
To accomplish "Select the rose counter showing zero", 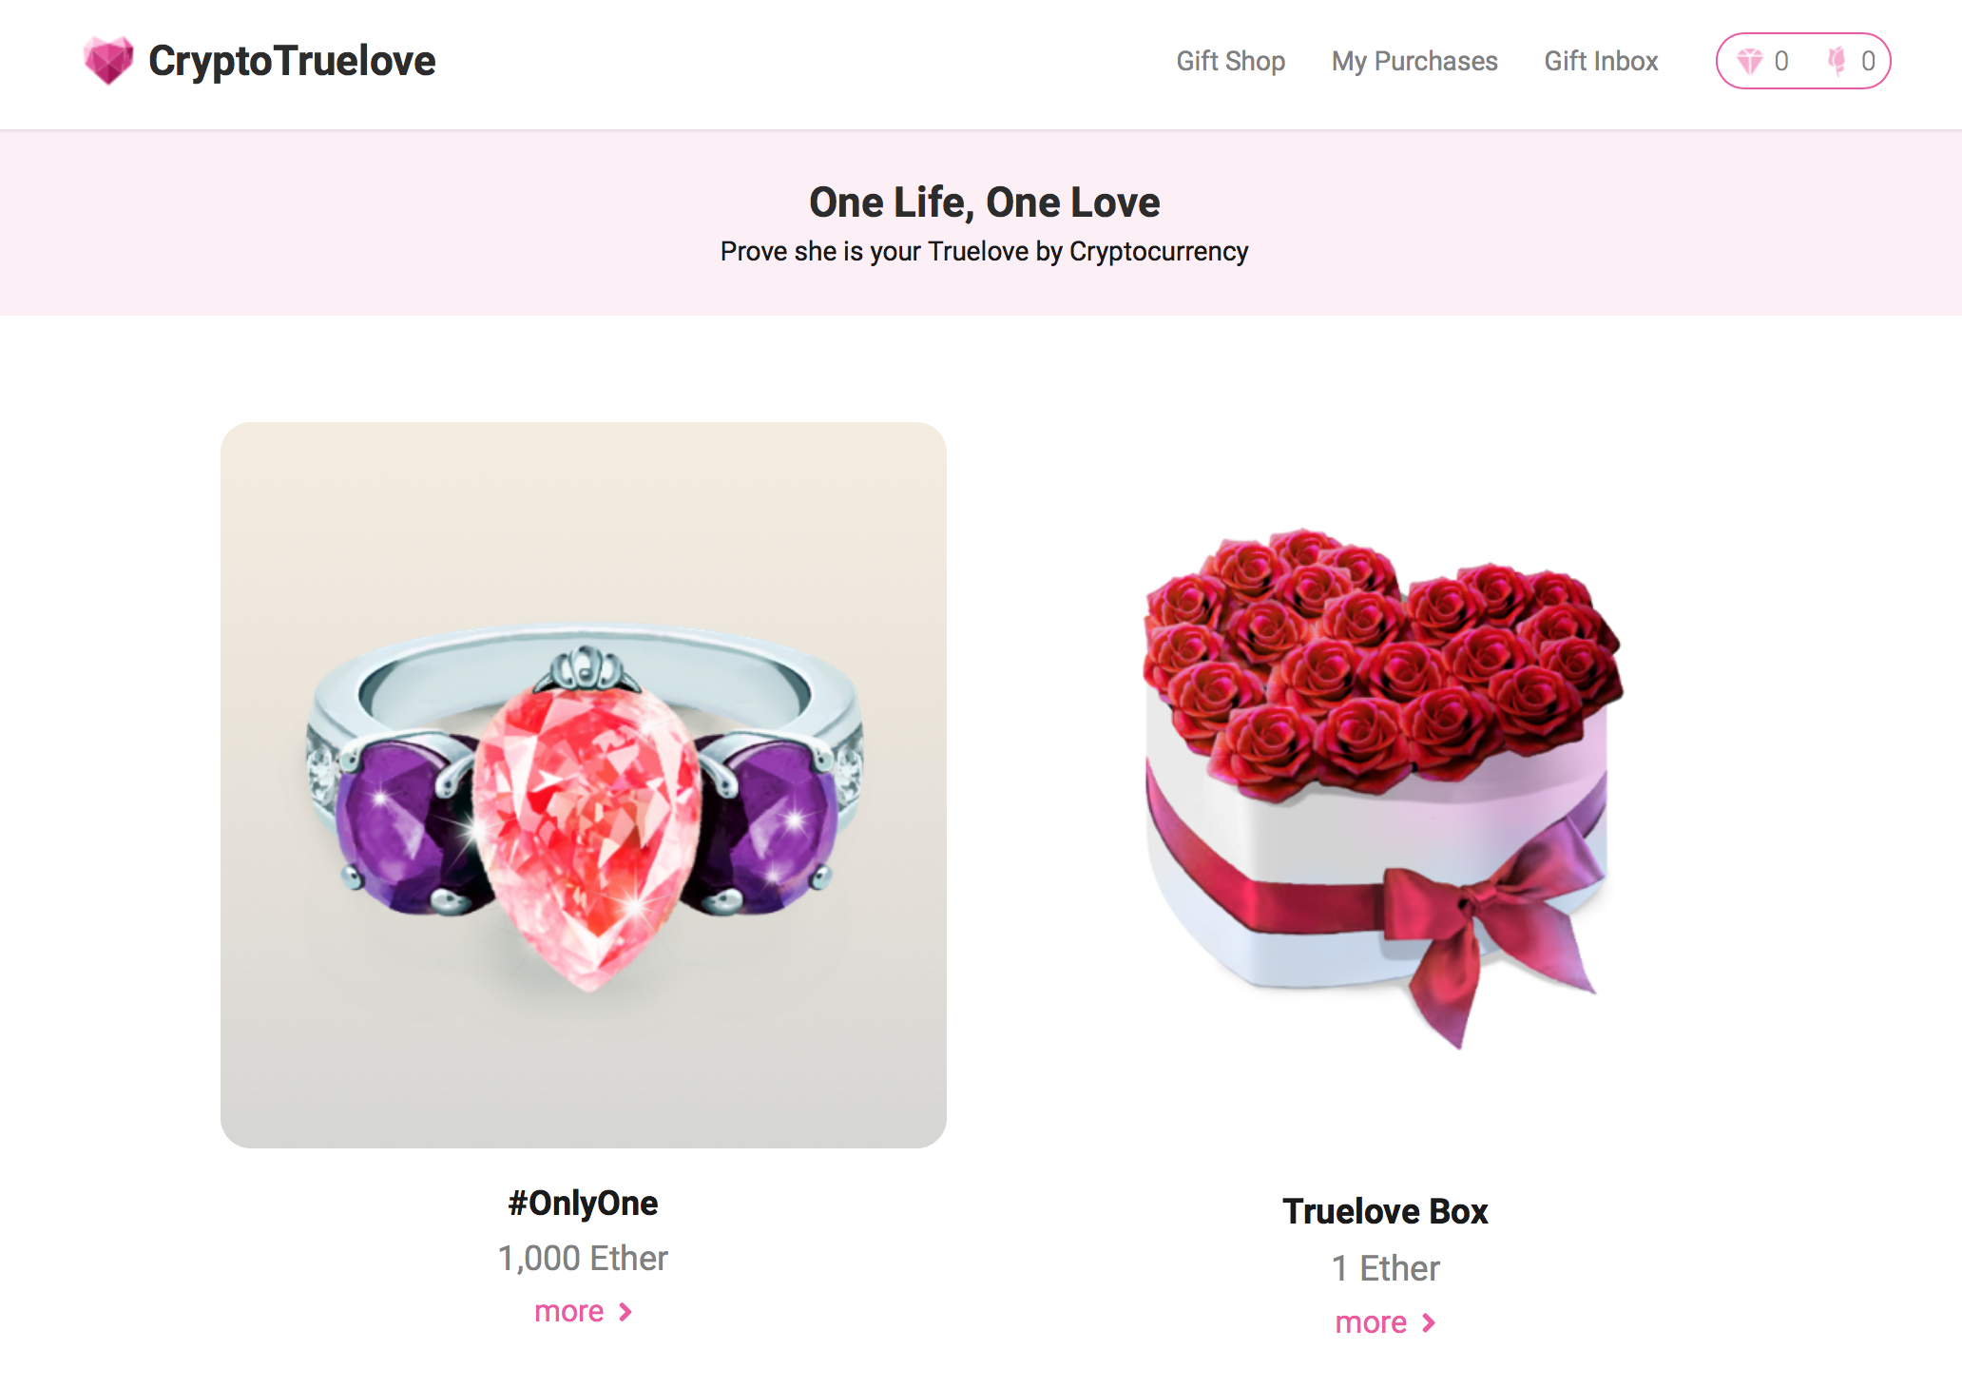I will [1867, 61].
